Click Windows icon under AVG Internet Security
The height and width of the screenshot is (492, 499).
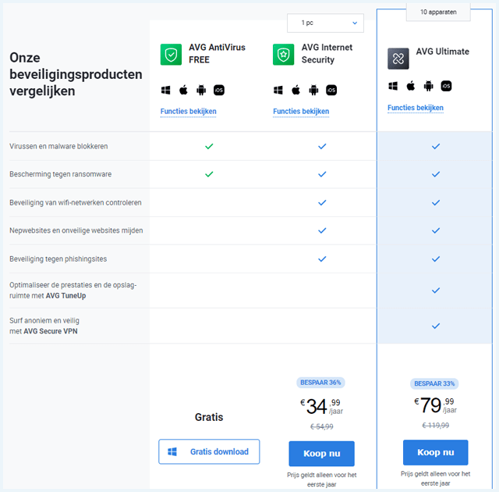pos(278,90)
